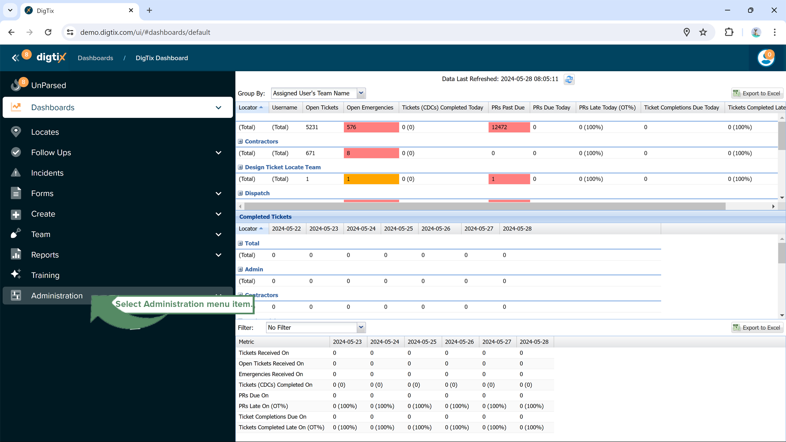Expand the Follow Ups menu chevron

click(x=218, y=153)
